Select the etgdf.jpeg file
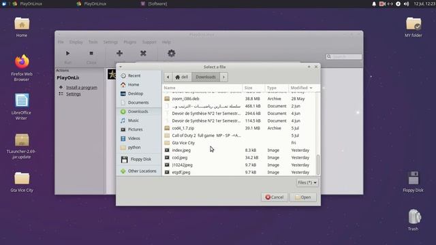Screen dimensions: 436x245 [x=239, y=172]
